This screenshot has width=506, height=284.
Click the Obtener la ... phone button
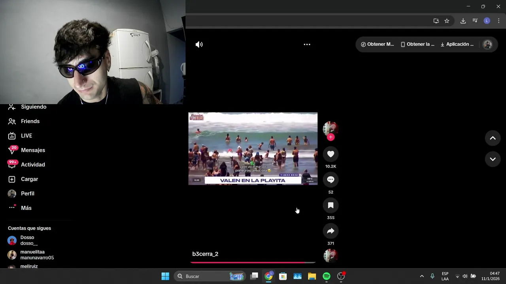click(x=417, y=44)
